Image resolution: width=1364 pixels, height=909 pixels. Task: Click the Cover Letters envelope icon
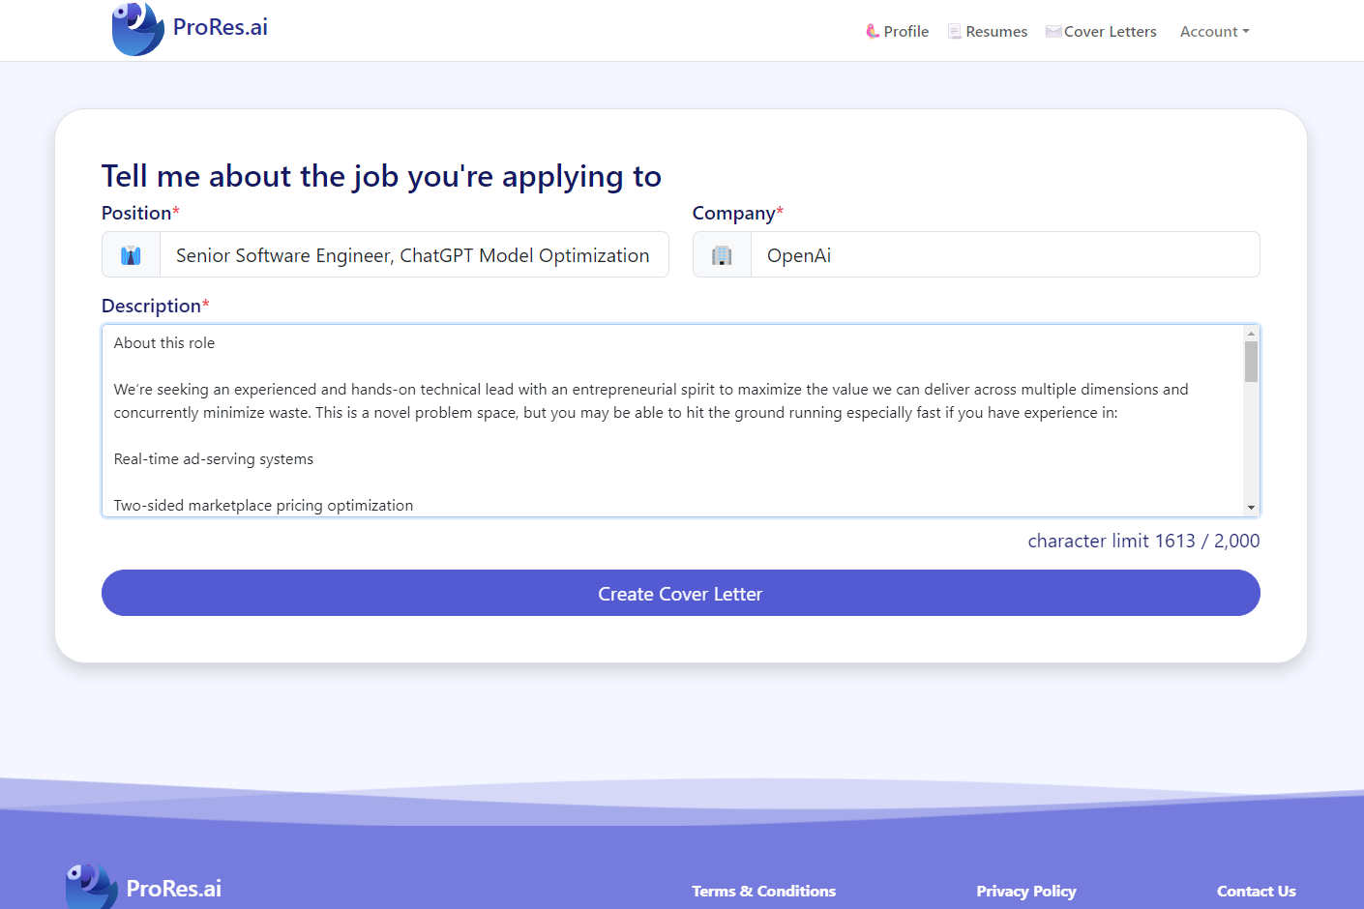pos(1053,31)
